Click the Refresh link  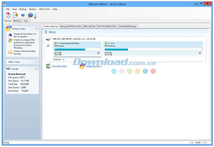[x=52, y=32]
